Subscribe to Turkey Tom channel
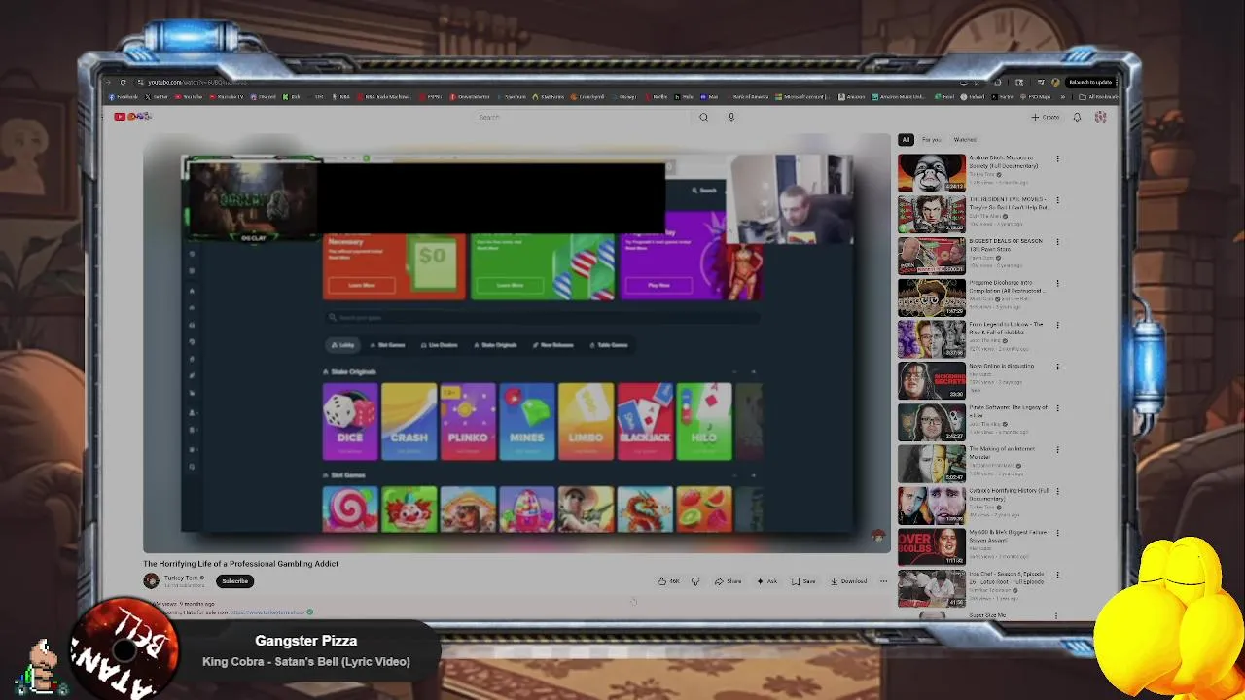The height and width of the screenshot is (700, 1245). pyautogui.click(x=234, y=581)
